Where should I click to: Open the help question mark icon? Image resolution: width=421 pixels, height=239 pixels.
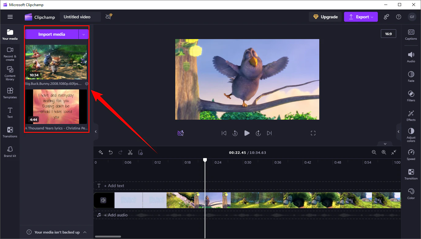click(x=399, y=17)
